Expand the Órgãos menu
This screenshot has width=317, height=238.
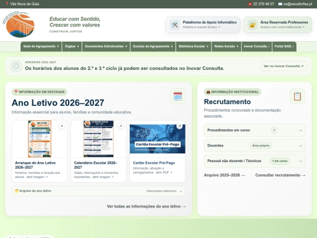(72, 46)
